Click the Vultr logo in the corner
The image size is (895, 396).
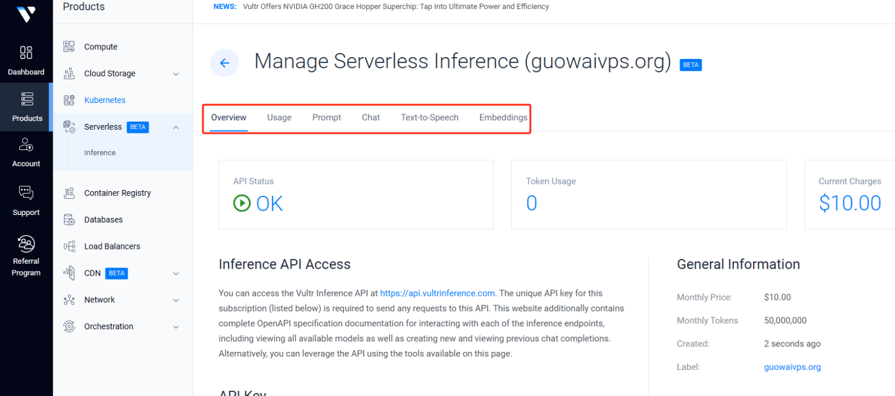(x=26, y=15)
